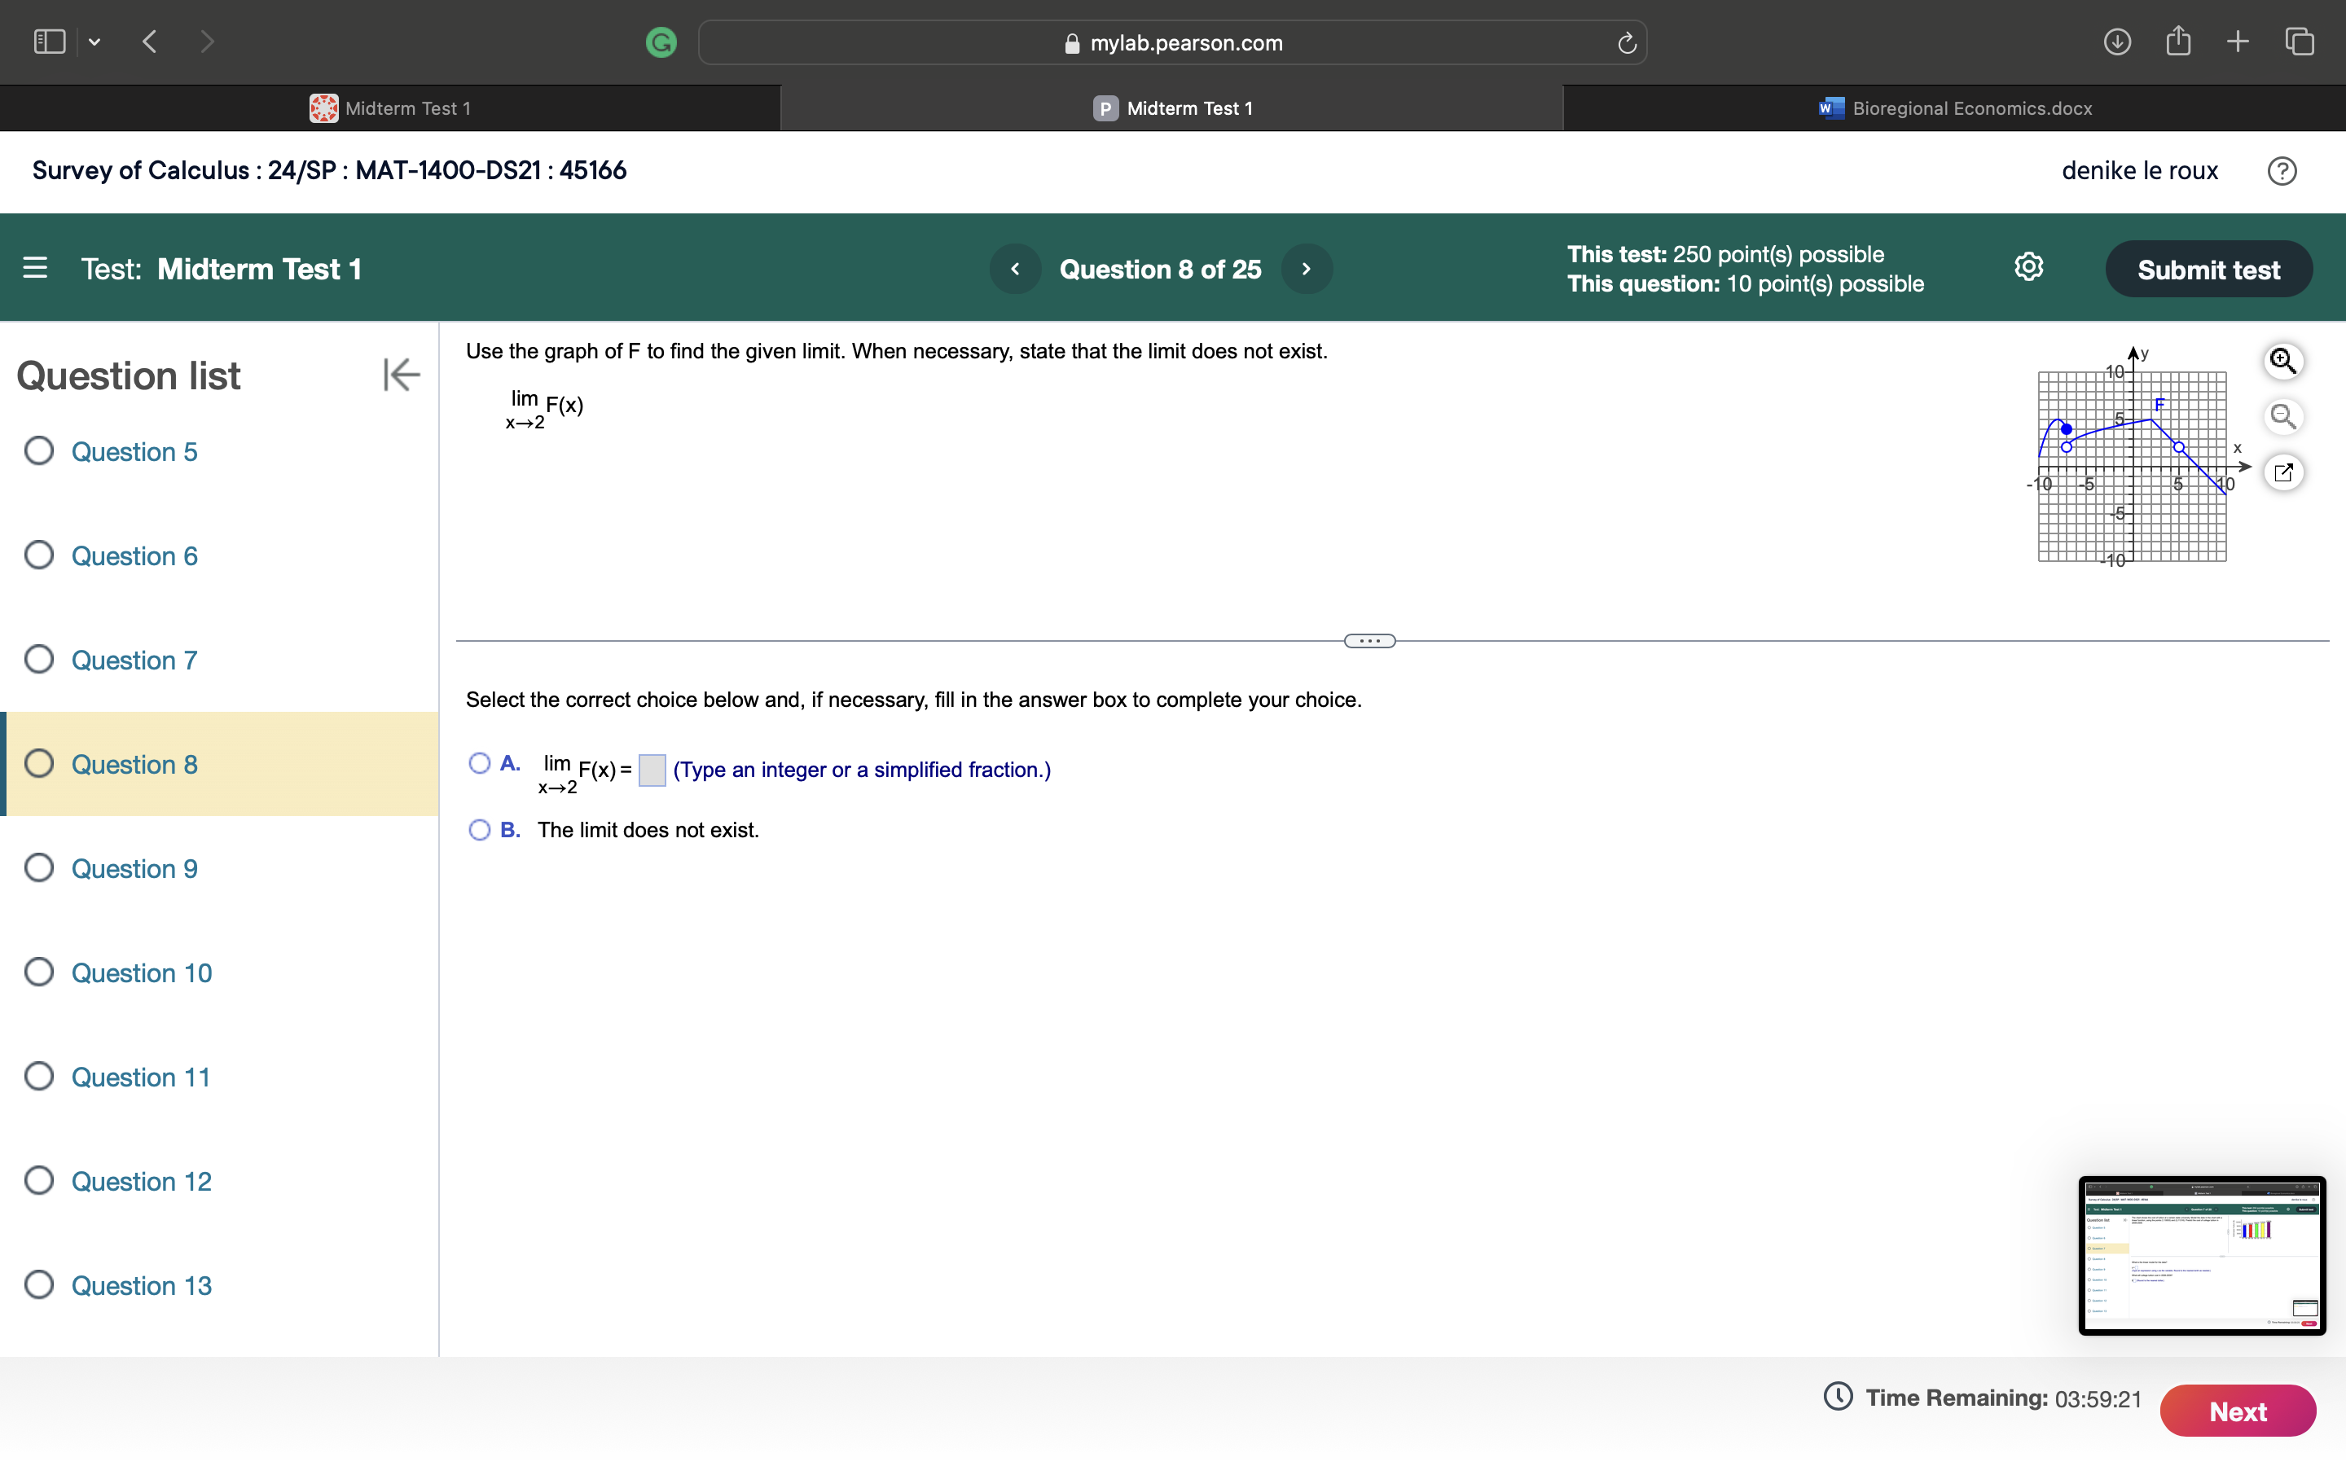The width and height of the screenshot is (2346, 1466).
Task: Collapse the Question list panel
Action: coord(401,375)
